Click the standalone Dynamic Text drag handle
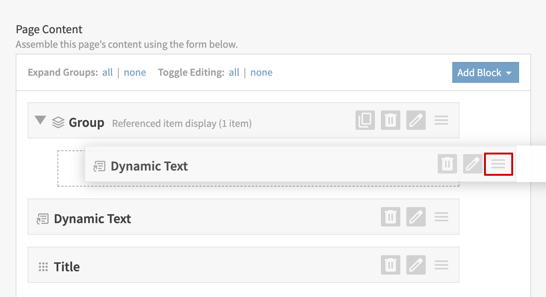Image resolution: width=546 pixels, height=297 pixels. click(x=441, y=217)
